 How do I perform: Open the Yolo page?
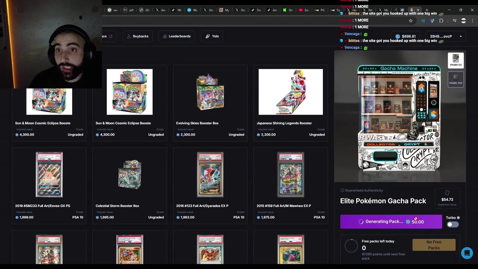(x=212, y=36)
